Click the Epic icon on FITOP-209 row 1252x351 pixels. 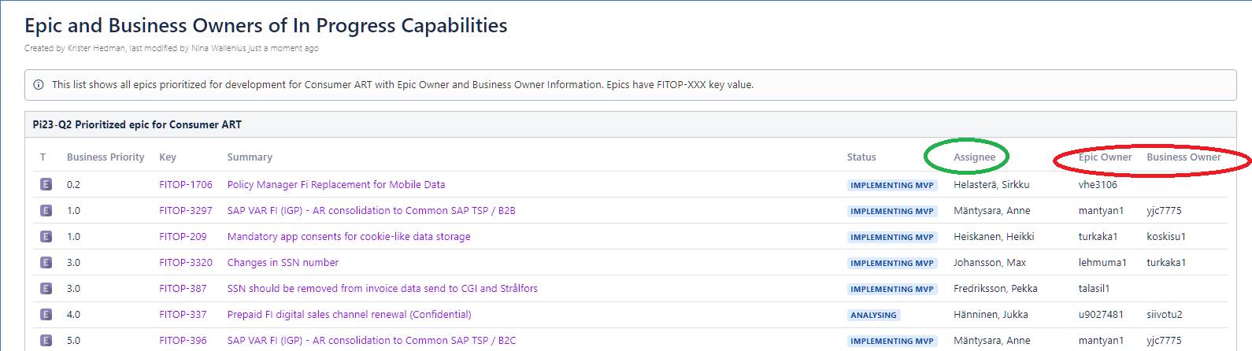point(46,237)
